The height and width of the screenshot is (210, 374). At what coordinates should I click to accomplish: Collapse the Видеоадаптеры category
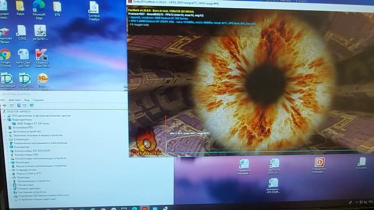pyautogui.click(x=5, y=120)
